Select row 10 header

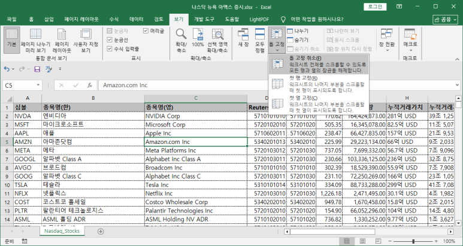click(7, 184)
